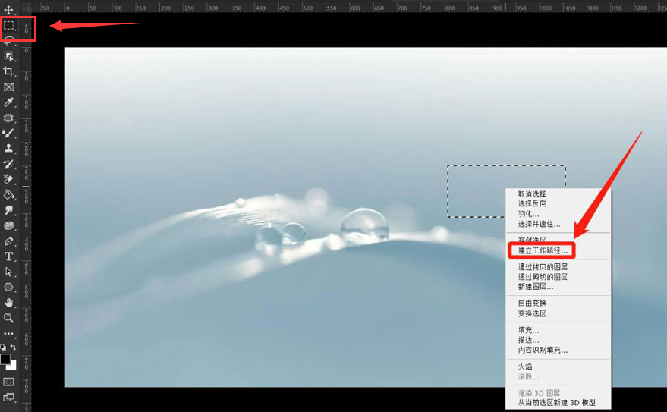Select the Path Selection arrow tool
Image resolution: width=667 pixels, height=412 pixels.
pos(8,272)
